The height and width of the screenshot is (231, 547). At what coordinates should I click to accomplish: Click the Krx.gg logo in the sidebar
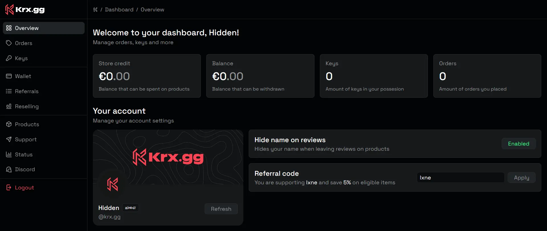click(25, 9)
